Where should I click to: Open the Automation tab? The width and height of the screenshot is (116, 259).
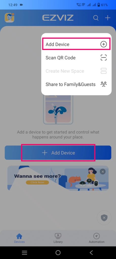[97, 238]
